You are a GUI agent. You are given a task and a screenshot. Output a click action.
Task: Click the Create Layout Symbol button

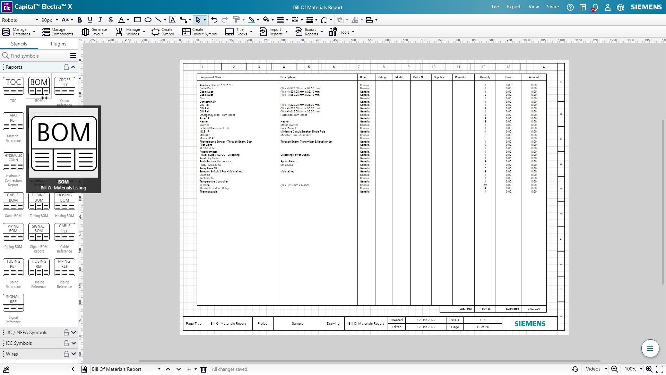(x=200, y=32)
